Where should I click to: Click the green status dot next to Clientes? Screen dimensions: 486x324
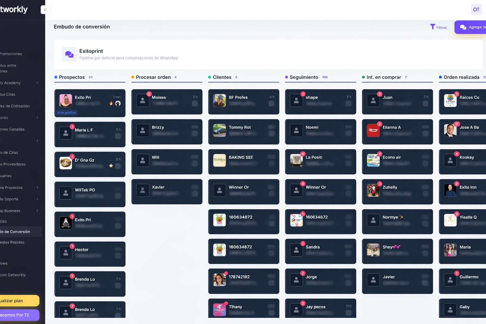click(x=209, y=77)
